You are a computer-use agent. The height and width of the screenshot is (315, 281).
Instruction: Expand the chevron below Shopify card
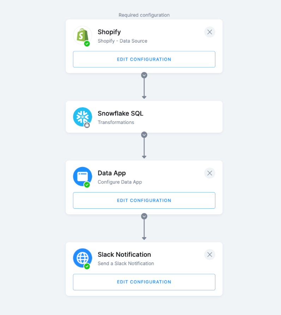[144, 75]
